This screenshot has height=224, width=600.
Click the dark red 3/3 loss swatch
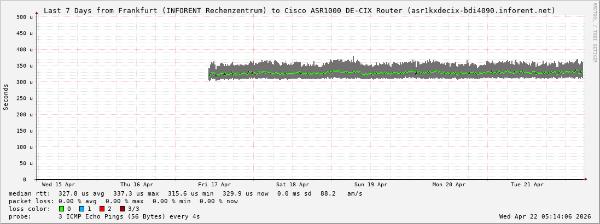pos(122,209)
